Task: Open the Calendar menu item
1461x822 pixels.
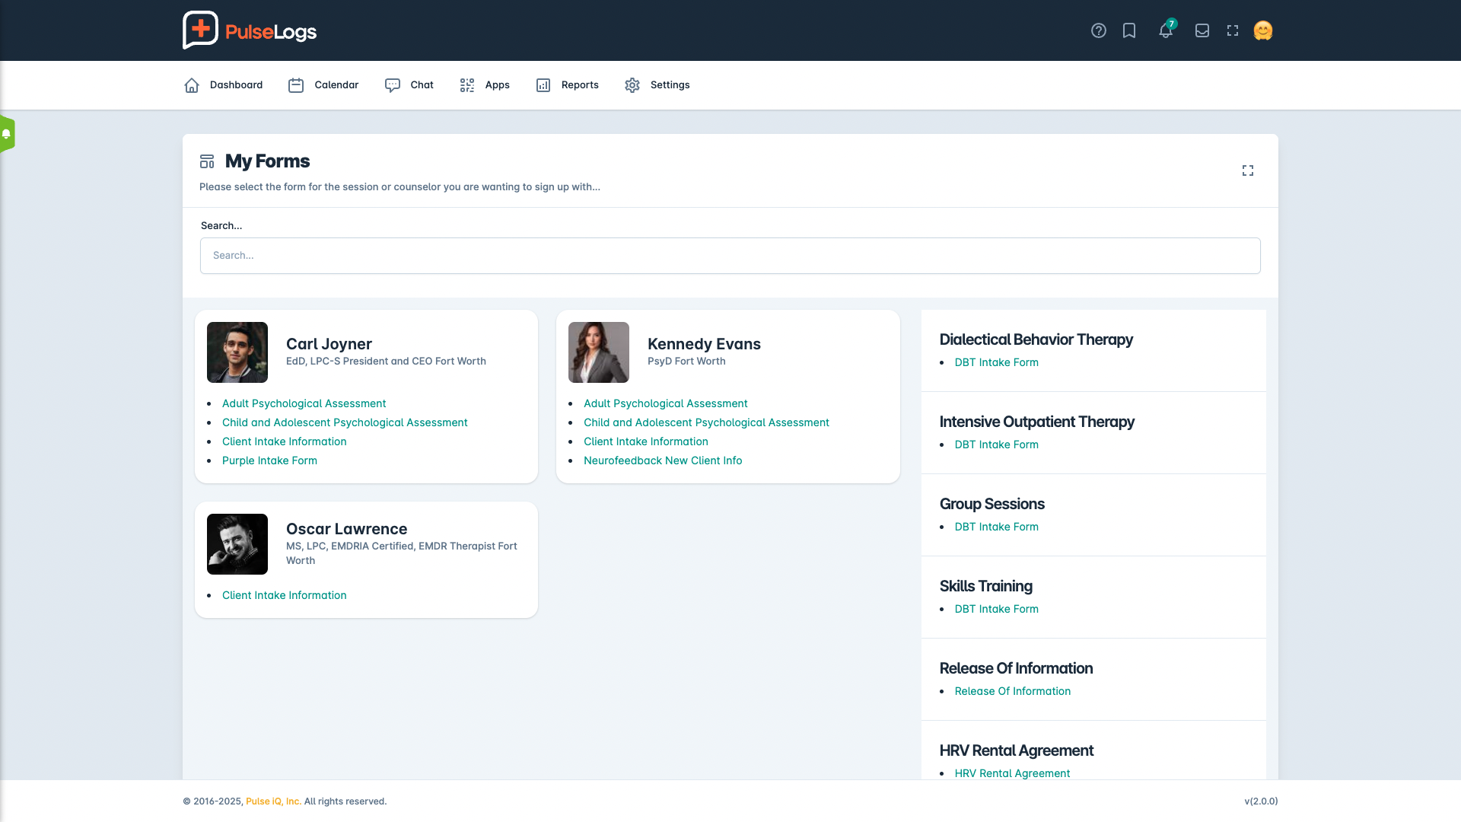Action: [x=323, y=85]
